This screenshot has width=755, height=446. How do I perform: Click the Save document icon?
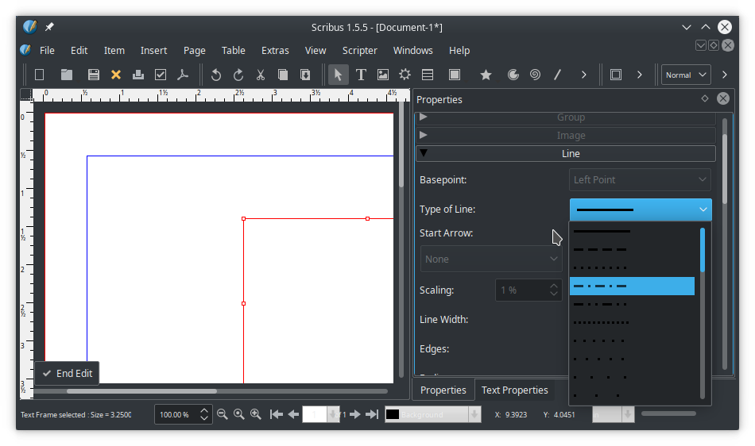point(94,75)
